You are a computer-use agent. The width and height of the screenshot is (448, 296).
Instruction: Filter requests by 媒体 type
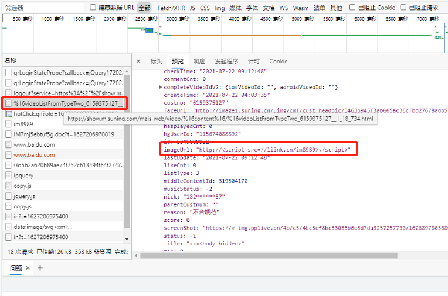coord(235,8)
